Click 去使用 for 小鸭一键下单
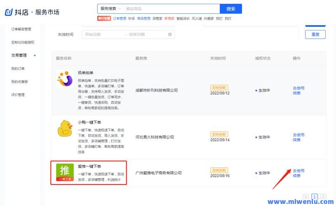Image resolution: width=336 pixels, height=206 pixels. (298, 135)
